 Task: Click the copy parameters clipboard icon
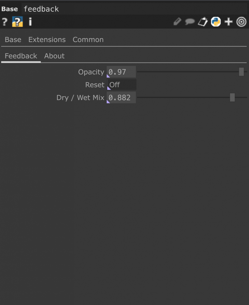203,21
